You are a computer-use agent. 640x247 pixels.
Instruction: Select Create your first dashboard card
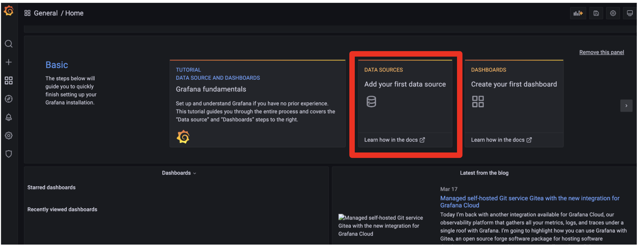[514, 84]
